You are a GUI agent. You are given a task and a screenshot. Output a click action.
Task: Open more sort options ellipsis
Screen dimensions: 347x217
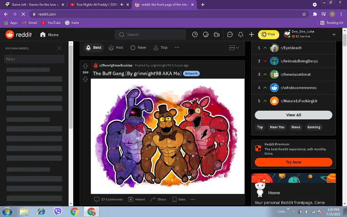[177, 47]
